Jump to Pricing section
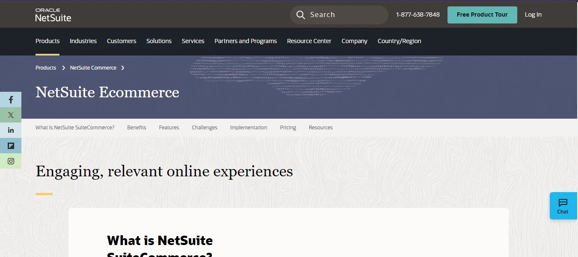Viewport: 578px width, 257px height. click(288, 128)
